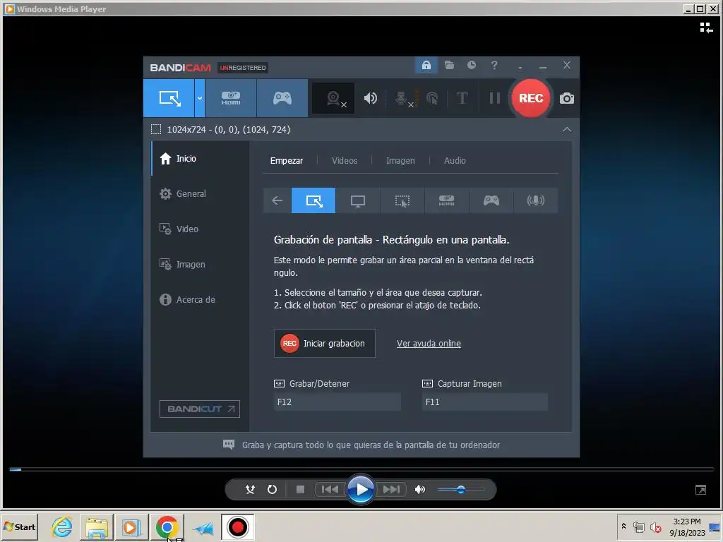Viewport: 723px width, 542px height.
Task: Open Google Chrome from taskbar
Action: (x=167, y=526)
